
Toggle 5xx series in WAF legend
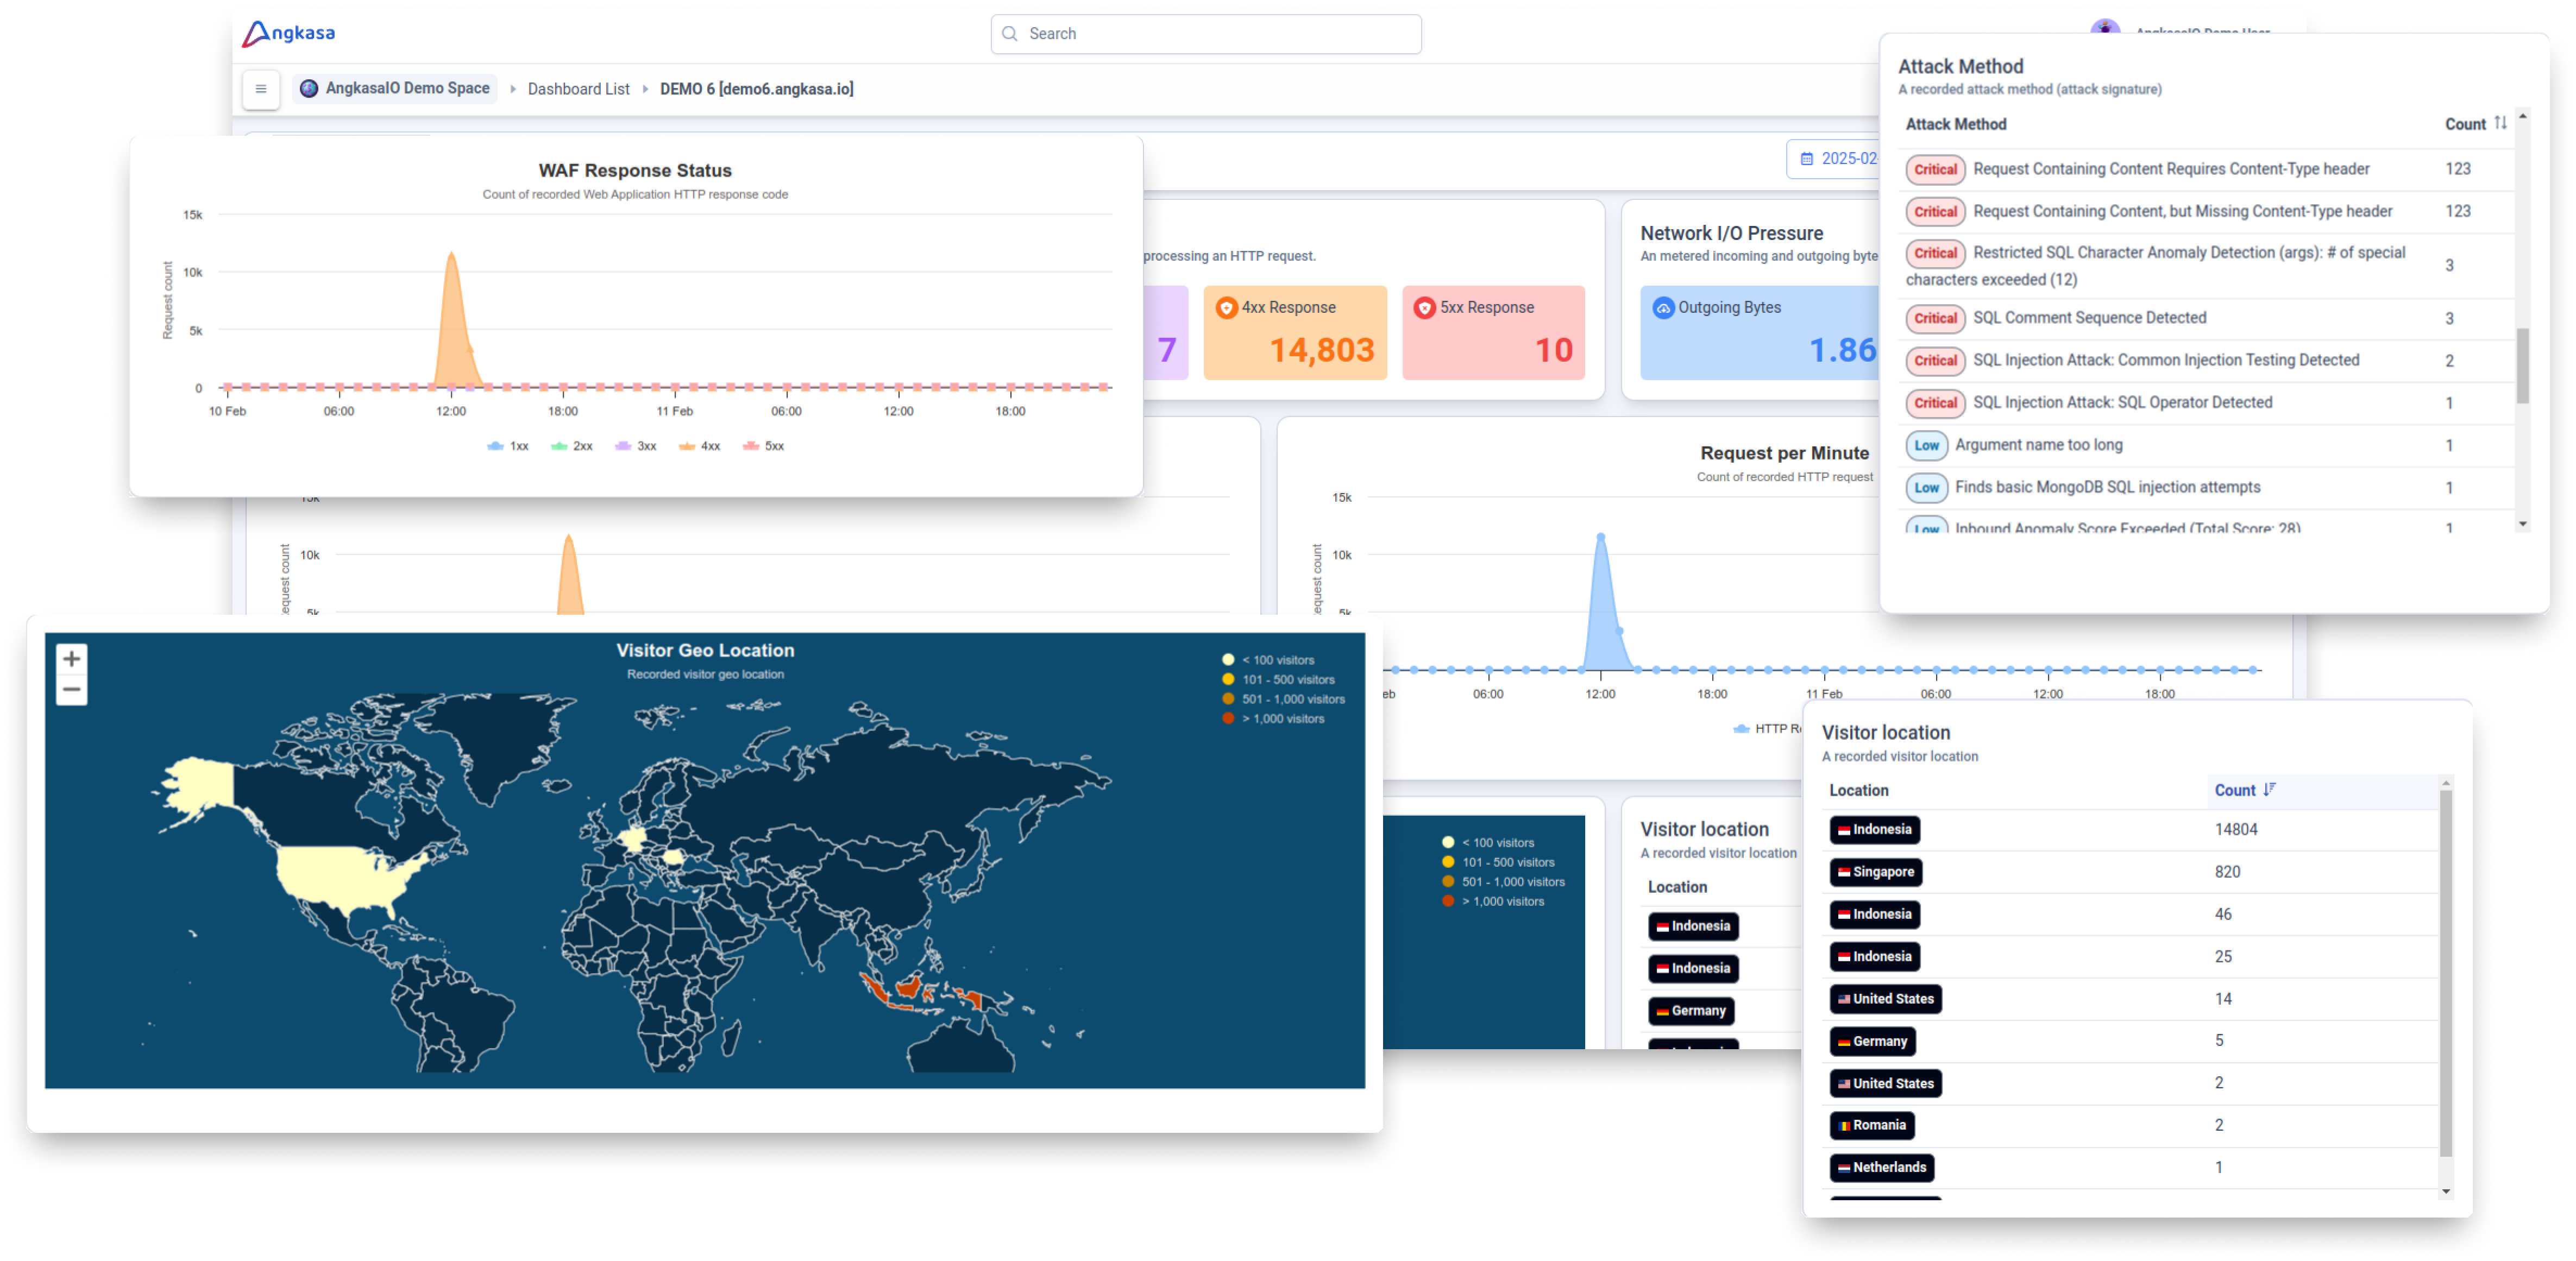[764, 447]
